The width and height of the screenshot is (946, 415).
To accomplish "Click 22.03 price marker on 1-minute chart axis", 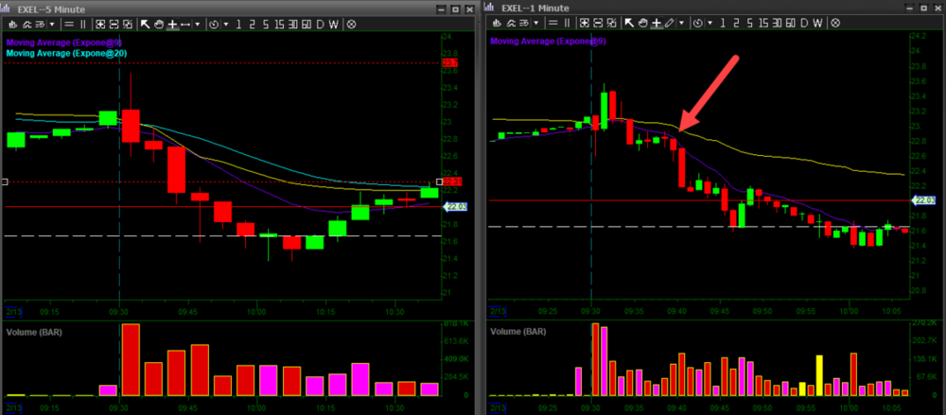I will pos(923,200).
